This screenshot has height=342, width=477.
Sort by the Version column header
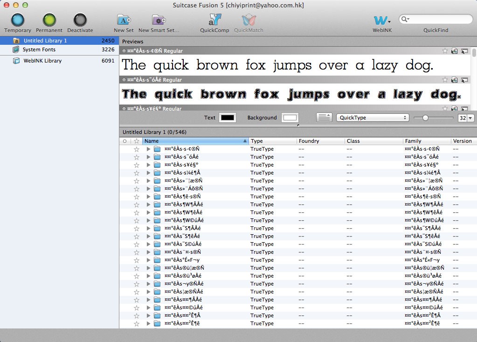464,141
